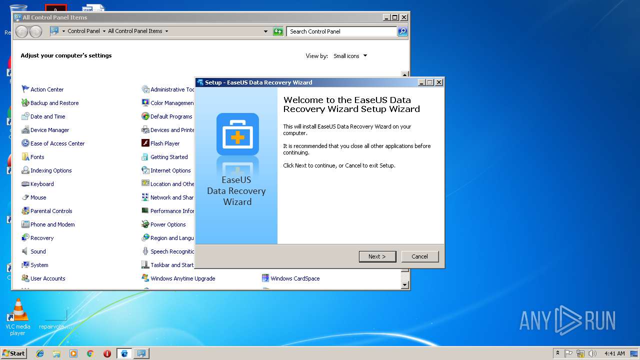Expand All Control Panel Items breadcrumb arrow
640x360 pixels.
pos(166,31)
